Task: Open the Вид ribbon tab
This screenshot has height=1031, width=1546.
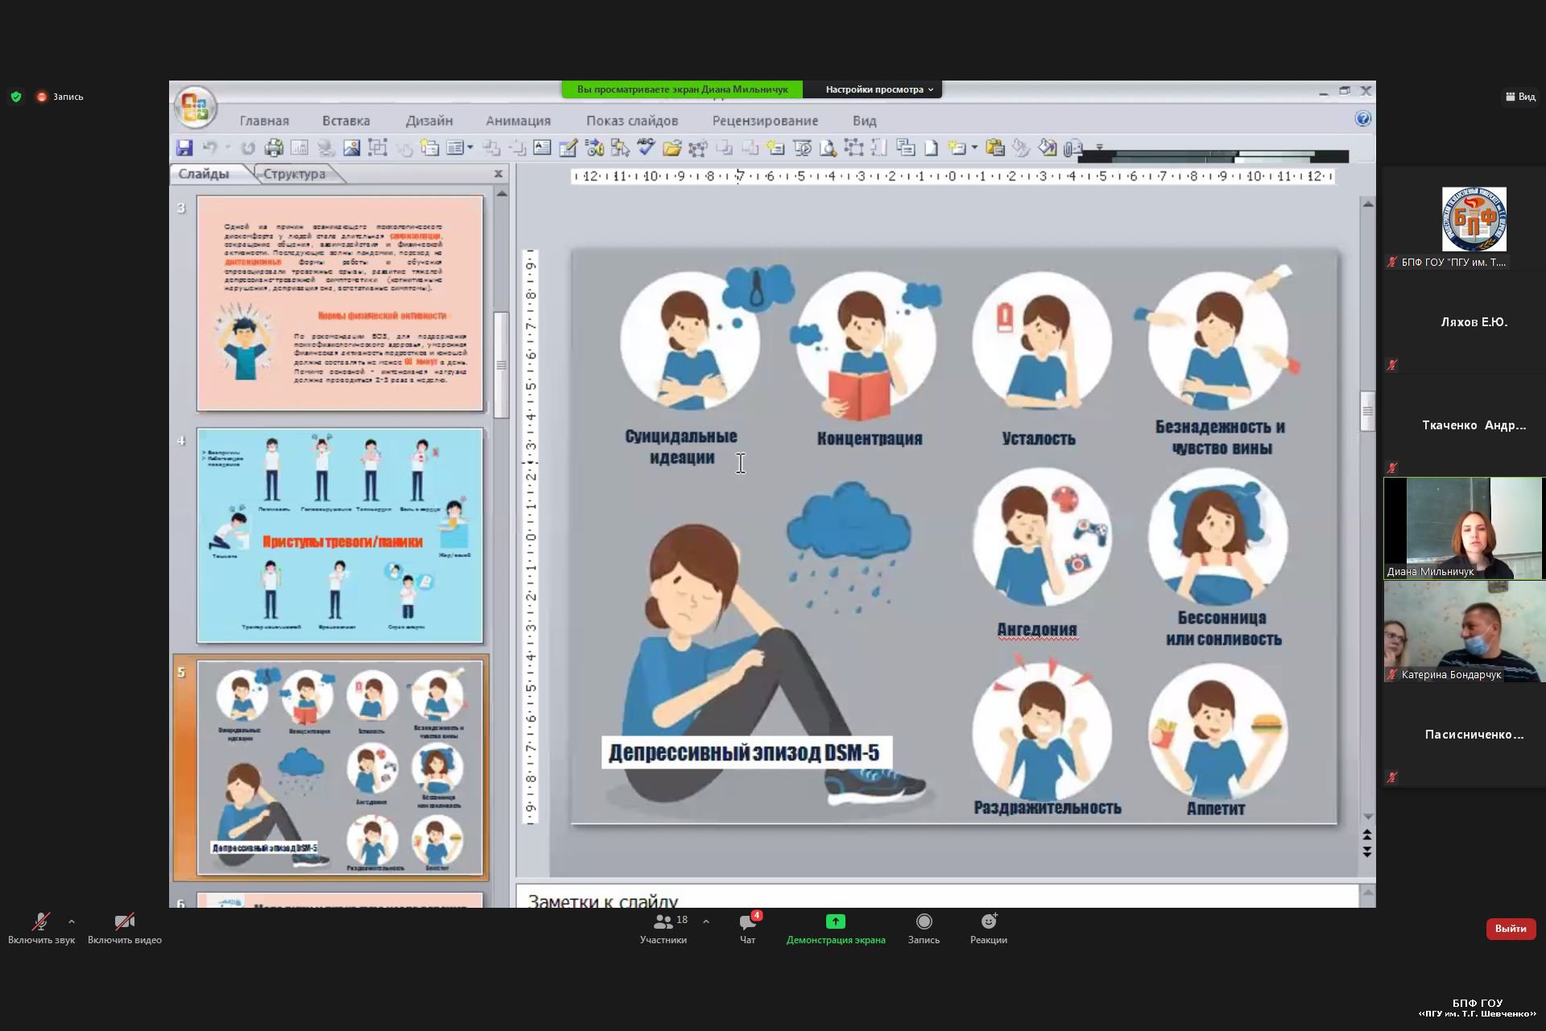Action: (x=865, y=121)
